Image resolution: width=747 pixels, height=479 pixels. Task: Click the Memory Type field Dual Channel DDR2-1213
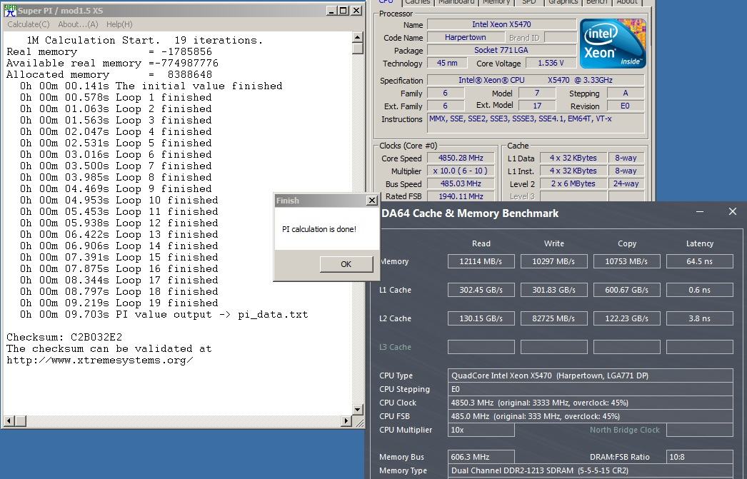[x=591, y=471]
